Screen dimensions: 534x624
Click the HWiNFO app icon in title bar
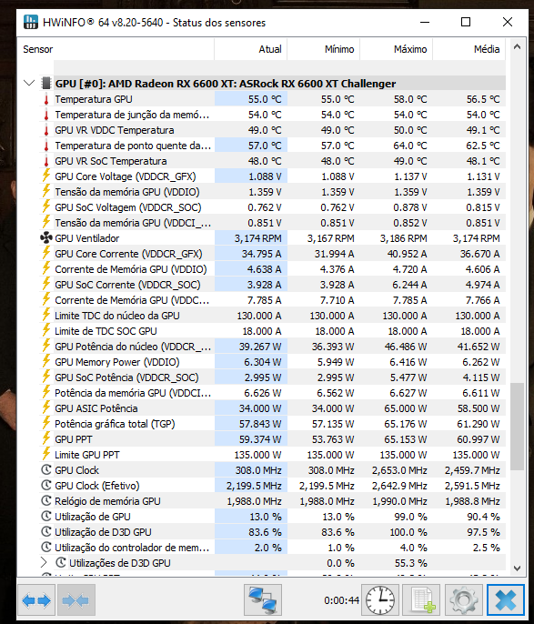click(31, 22)
